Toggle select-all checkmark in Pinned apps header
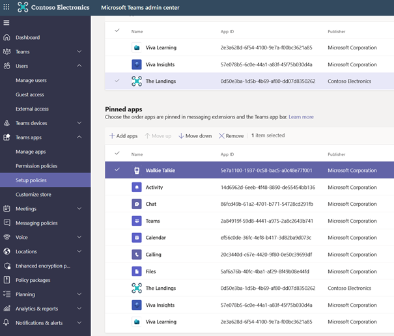The width and height of the screenshot is (394, 336). pos(117,153)
